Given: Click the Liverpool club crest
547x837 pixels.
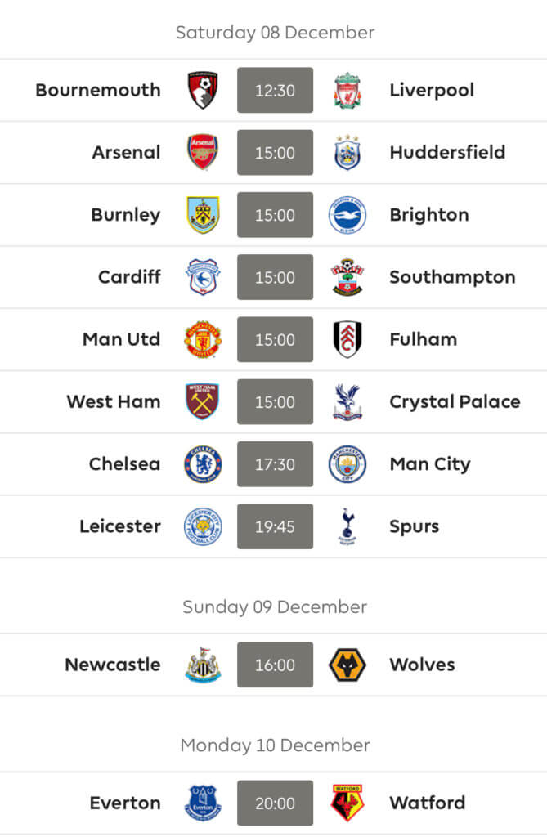Looking at the screenshot, I should pos(347,90).
